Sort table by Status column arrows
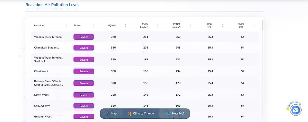 pyautogui.click(x=93, y=26)
